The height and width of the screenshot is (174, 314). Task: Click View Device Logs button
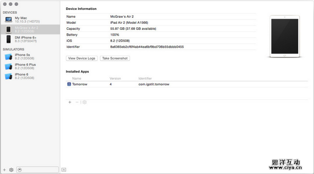click(x=82, y=58)
